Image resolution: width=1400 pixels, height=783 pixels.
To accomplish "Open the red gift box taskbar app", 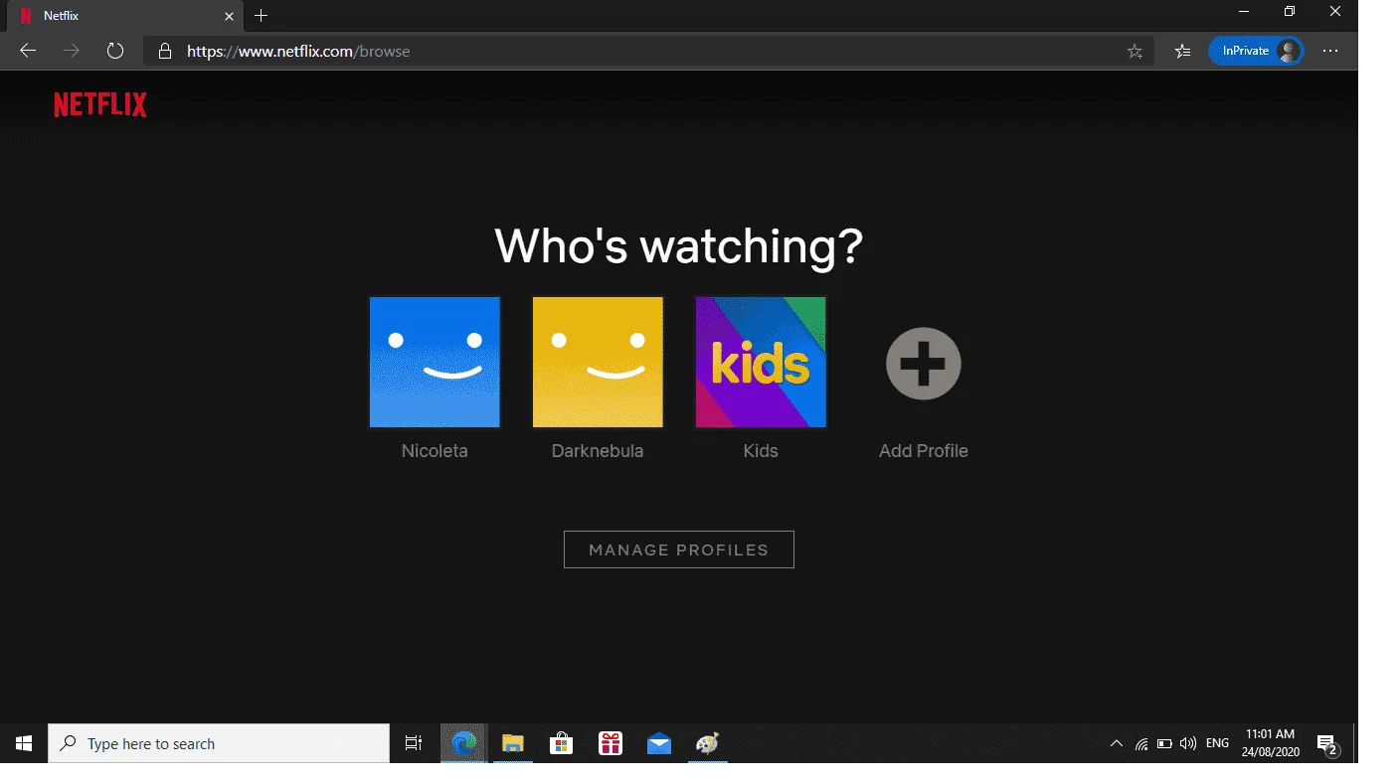I will [x=611, y=743].
